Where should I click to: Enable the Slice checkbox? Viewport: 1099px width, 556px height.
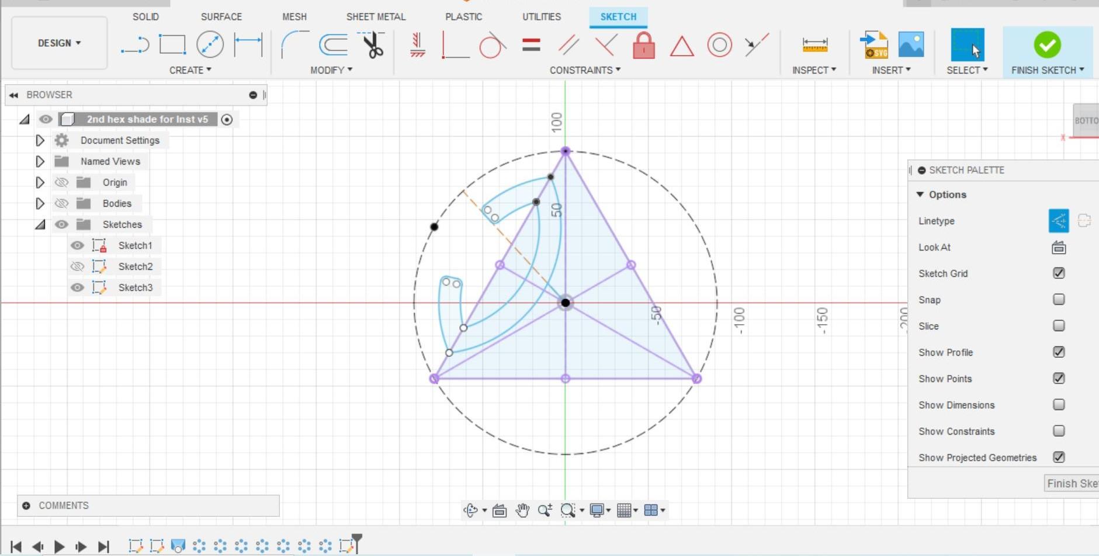1059,326
